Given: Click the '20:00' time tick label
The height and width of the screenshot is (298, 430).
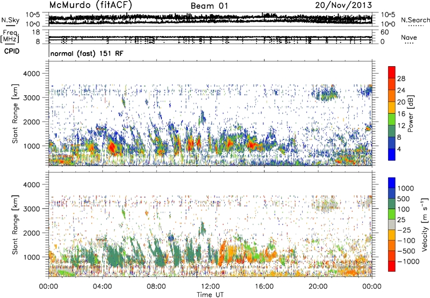Looking at the screenshot, I should [x=318, y=287].
